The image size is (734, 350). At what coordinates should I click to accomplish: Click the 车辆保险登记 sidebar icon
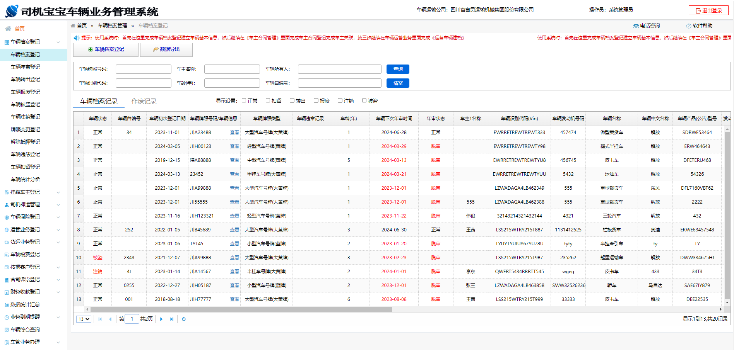pyautogui.click(x=7, y=217)
